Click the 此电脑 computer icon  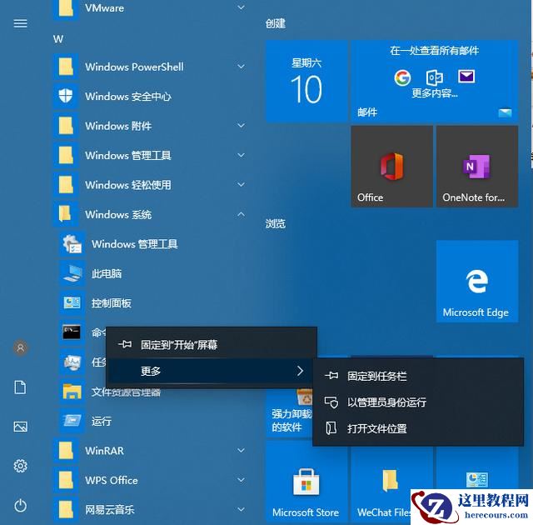click(72, 273)
